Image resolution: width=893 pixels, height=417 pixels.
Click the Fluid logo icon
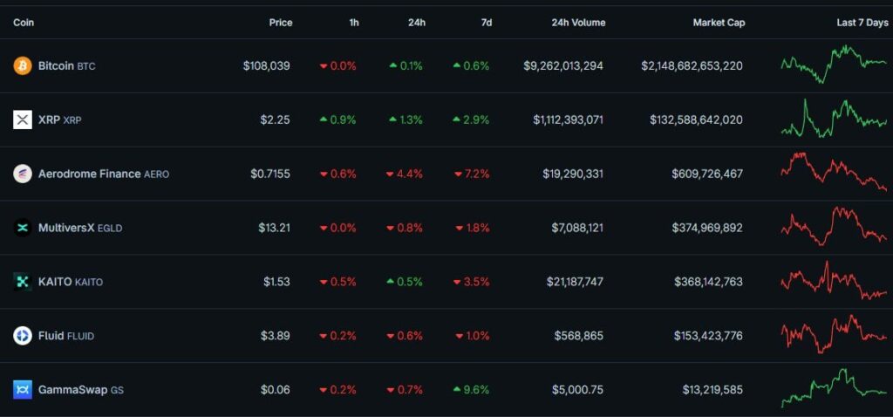[x=22, y=336]
